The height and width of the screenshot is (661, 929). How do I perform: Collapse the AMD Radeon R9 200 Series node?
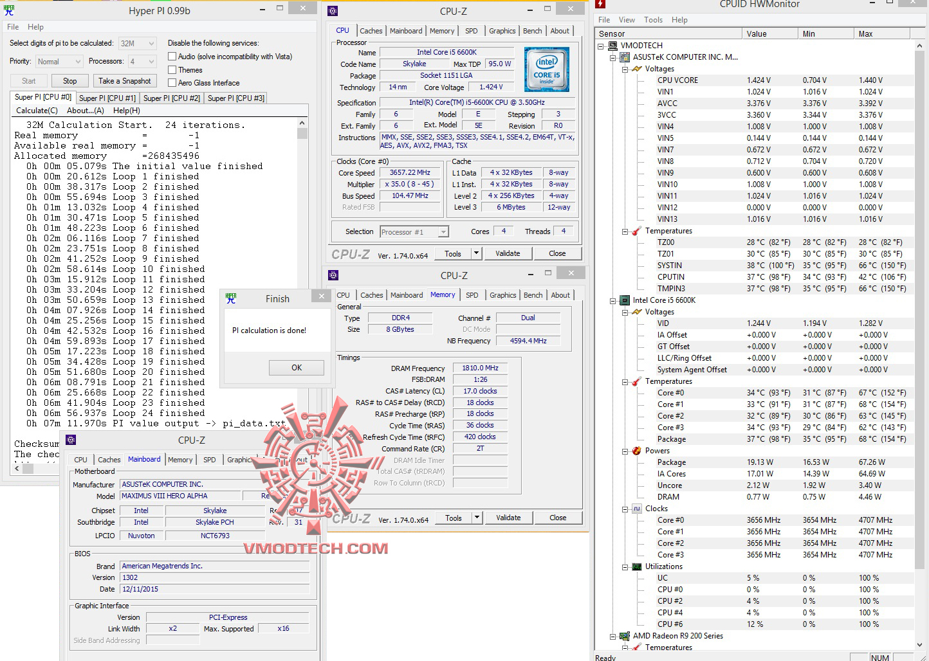613,636
